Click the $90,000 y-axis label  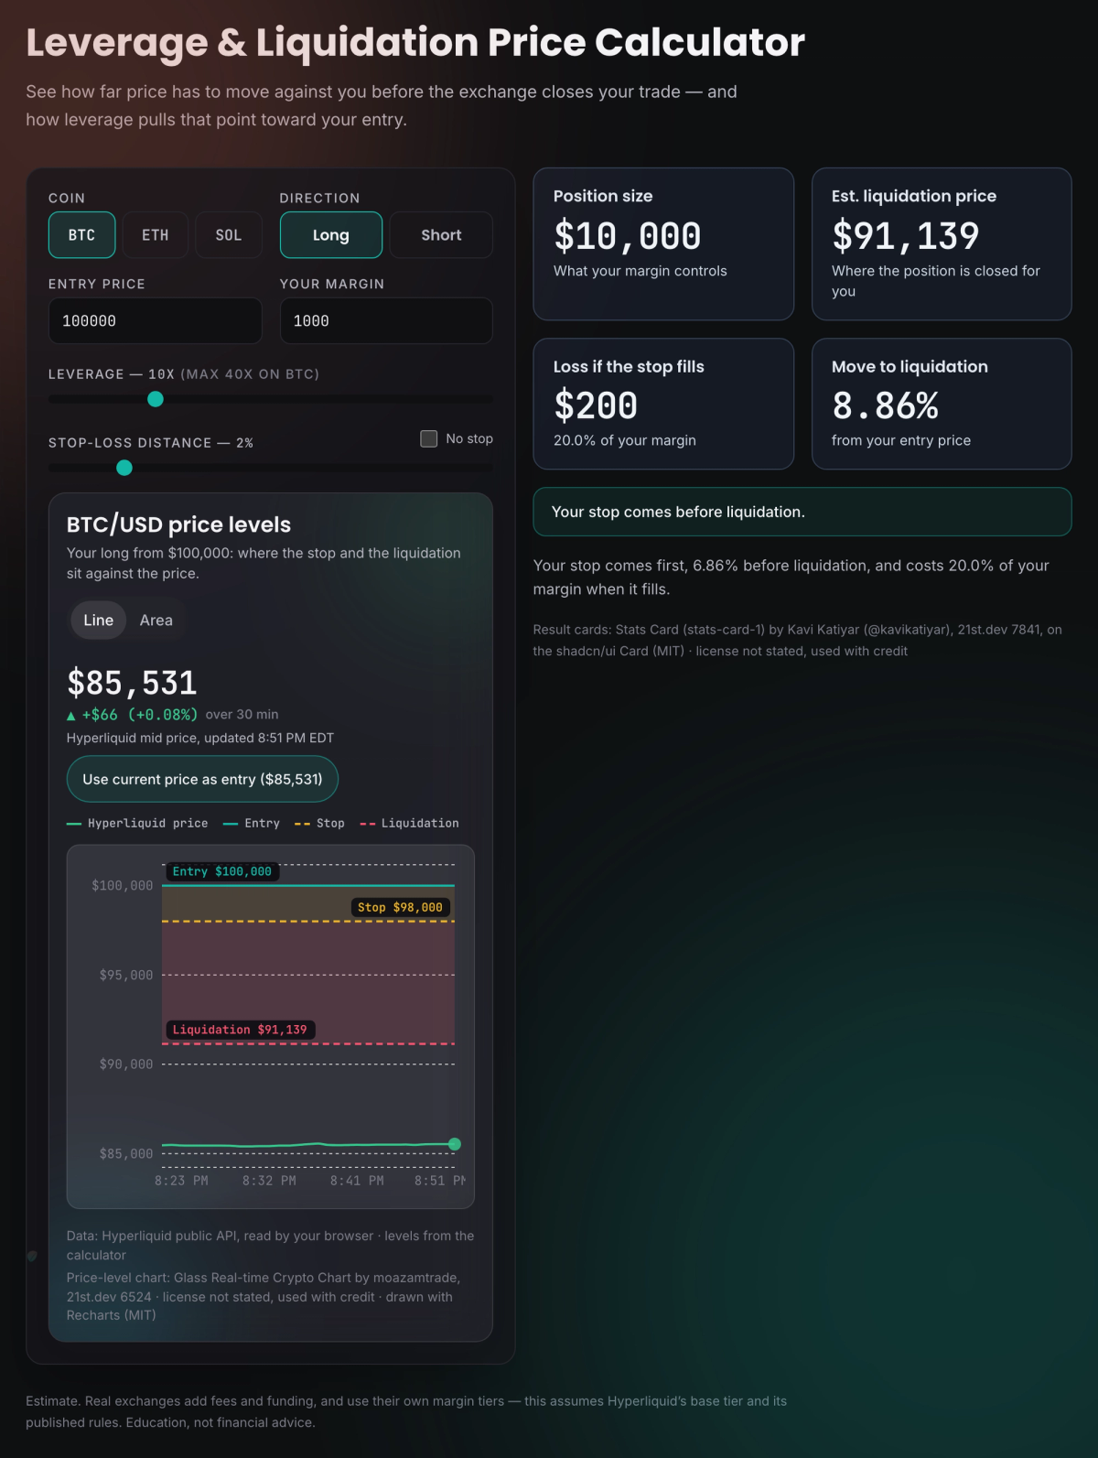pyautogui.click(x=126, y=1064)
